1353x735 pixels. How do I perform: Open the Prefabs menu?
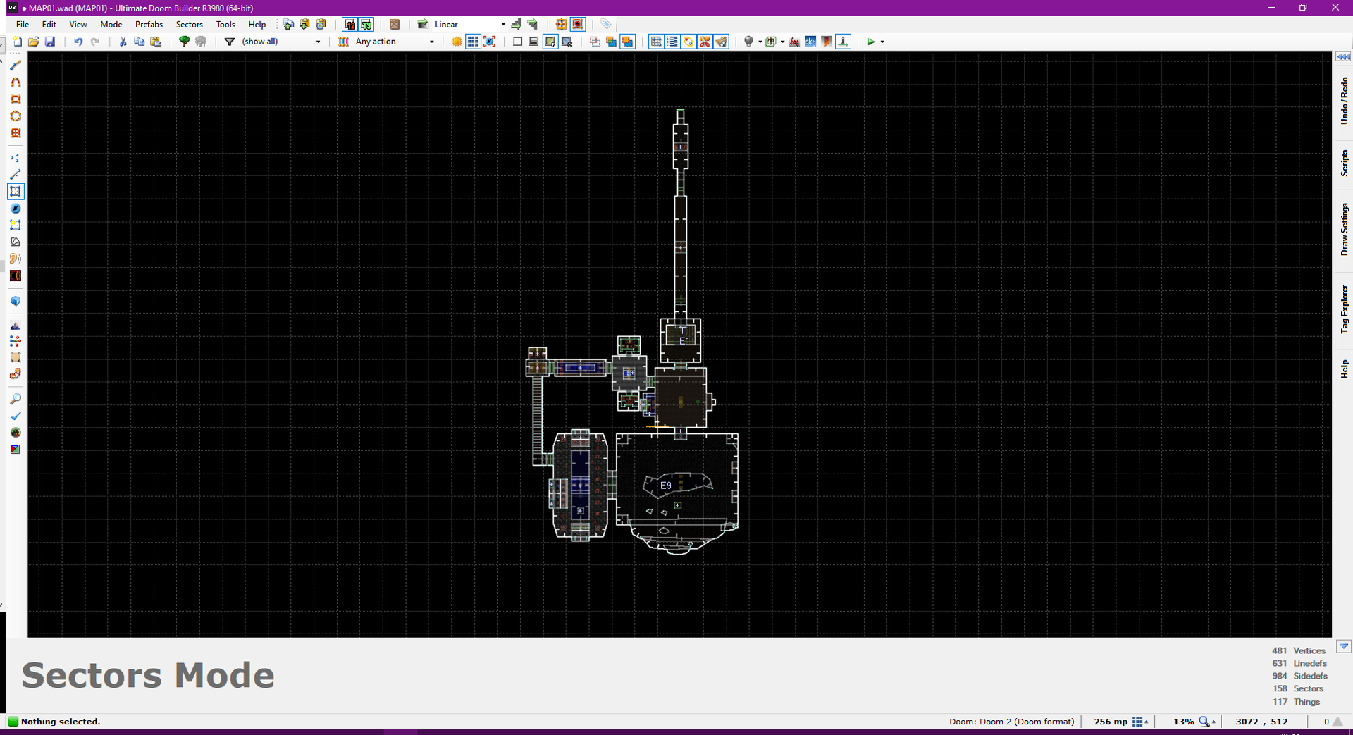point(149,25)
